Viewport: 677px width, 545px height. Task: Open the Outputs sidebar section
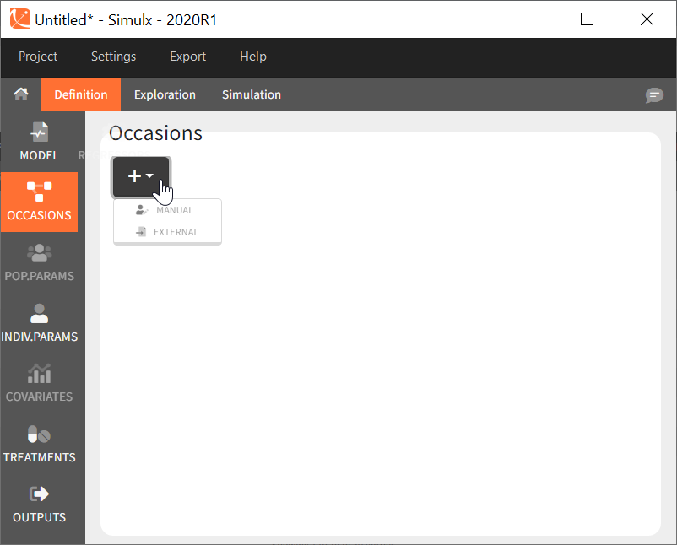point(39,504)
